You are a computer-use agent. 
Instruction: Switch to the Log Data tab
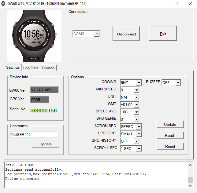[31, 68]
